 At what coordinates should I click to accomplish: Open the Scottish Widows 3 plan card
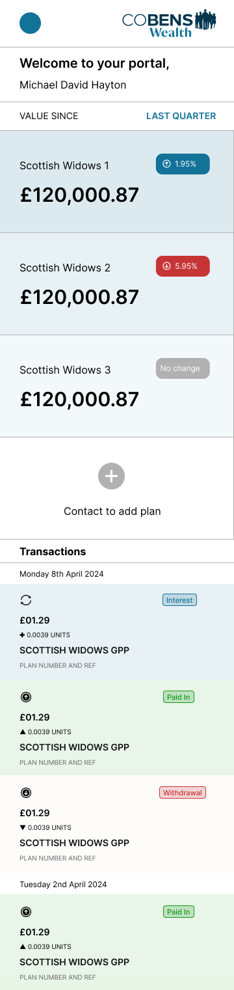tap(117, 386)
